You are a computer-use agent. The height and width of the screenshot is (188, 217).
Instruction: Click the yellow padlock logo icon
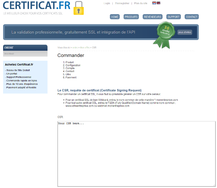tap(79, 8)
